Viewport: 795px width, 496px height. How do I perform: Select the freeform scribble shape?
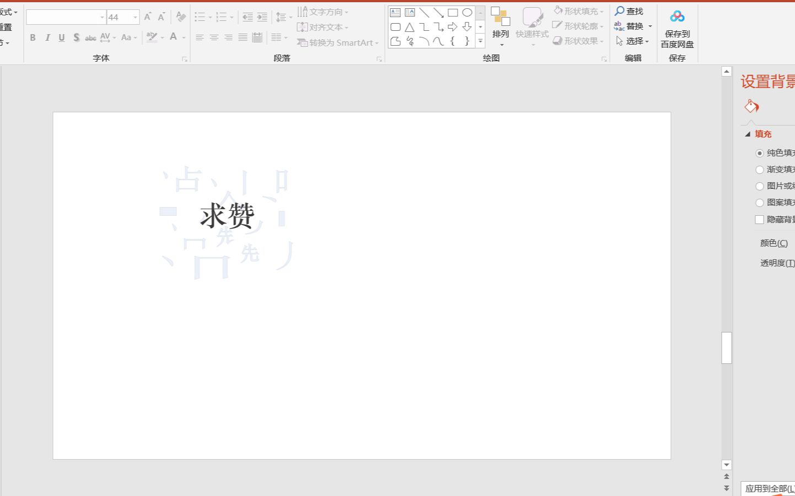pyautogui.click(x=410, y=41)
